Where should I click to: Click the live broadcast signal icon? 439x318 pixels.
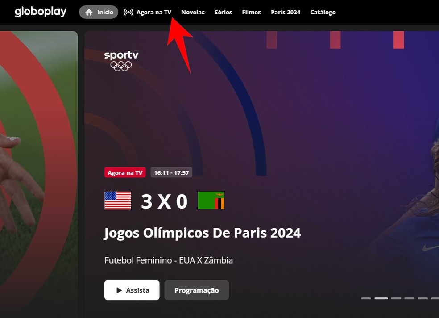(x=128, y=13)
